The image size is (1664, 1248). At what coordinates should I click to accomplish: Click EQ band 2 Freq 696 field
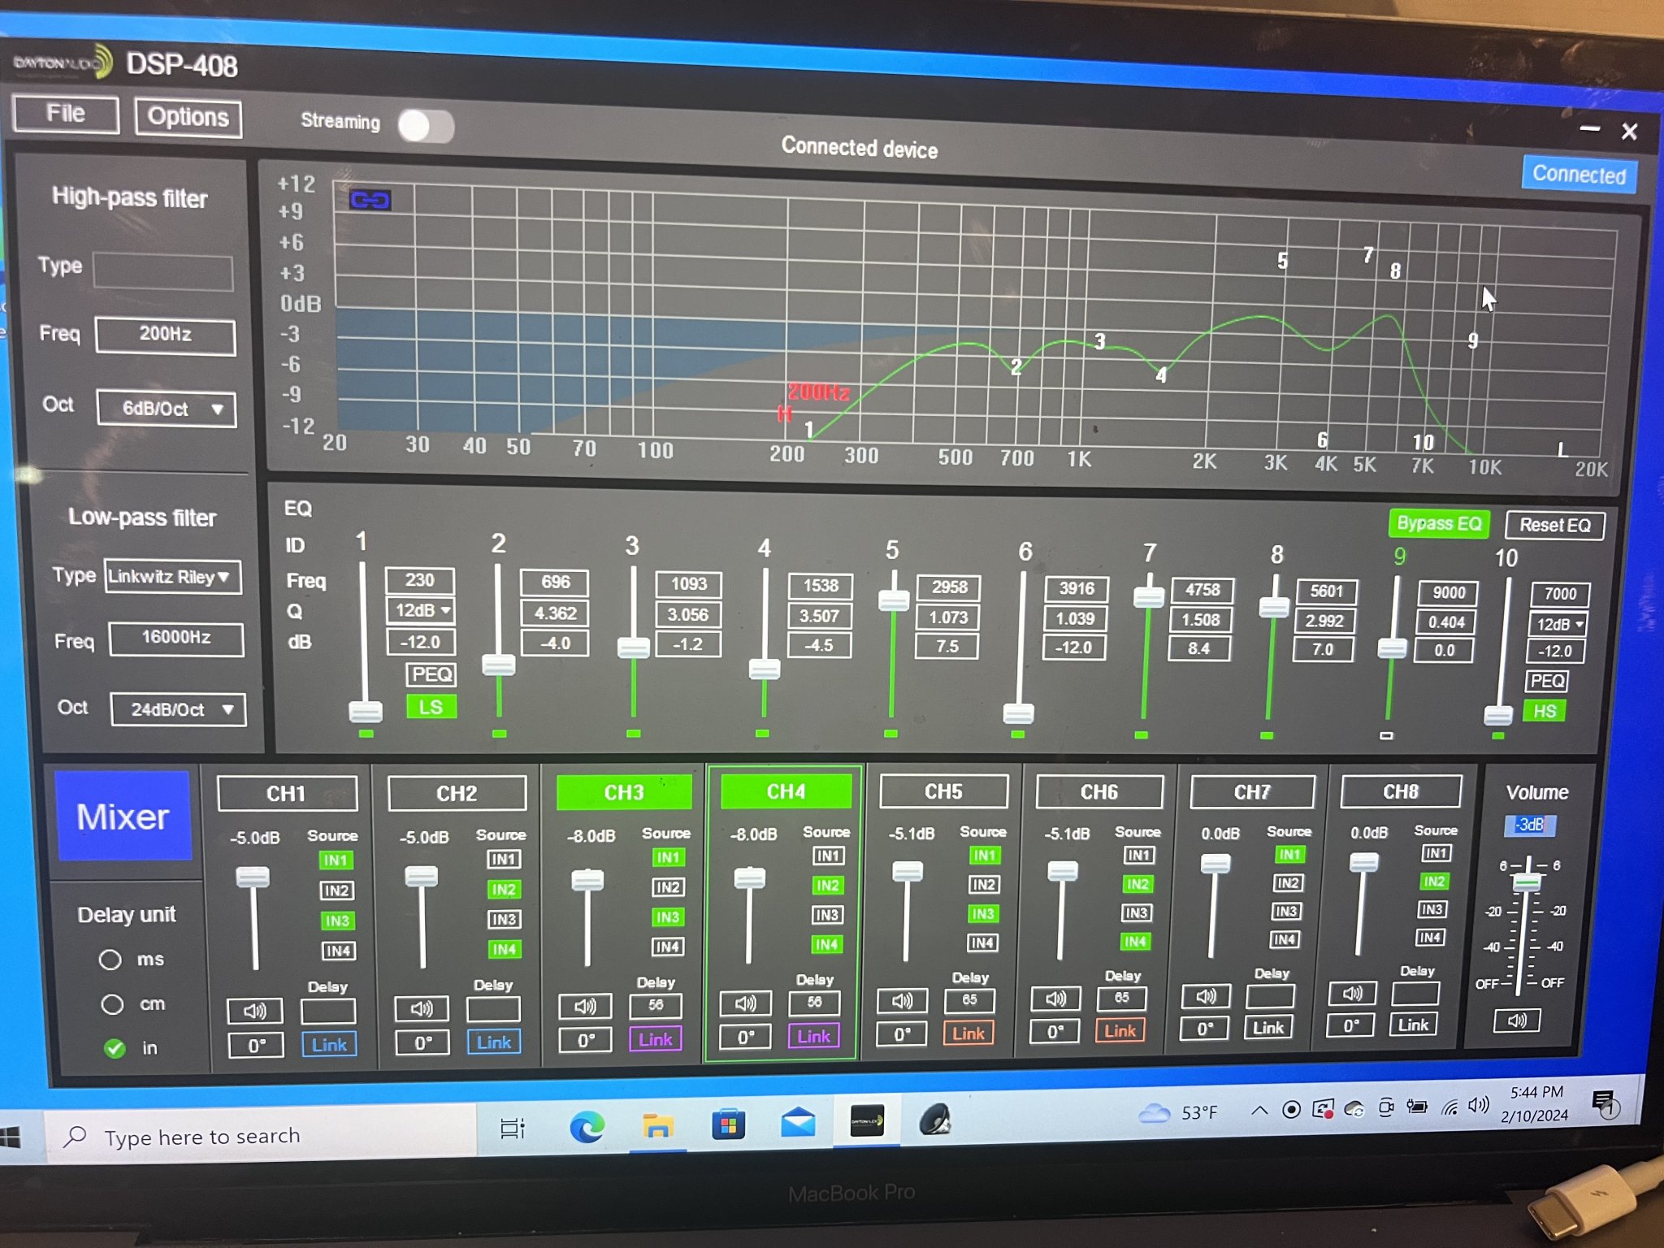coord(556,582)
